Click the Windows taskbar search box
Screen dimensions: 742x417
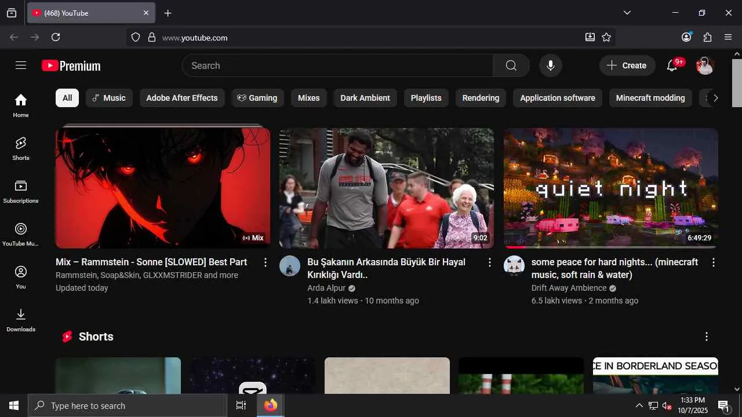128,405
